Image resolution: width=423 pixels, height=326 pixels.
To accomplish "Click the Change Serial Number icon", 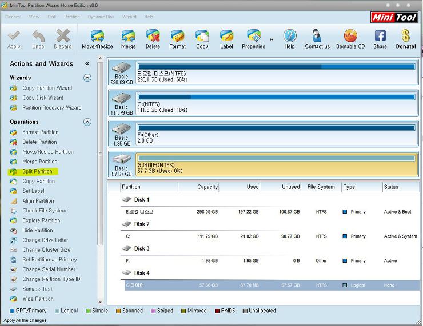I will coord(14,269).
